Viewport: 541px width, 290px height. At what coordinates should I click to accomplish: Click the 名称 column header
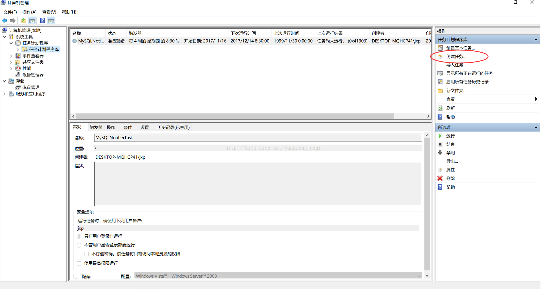pos(88,33)
